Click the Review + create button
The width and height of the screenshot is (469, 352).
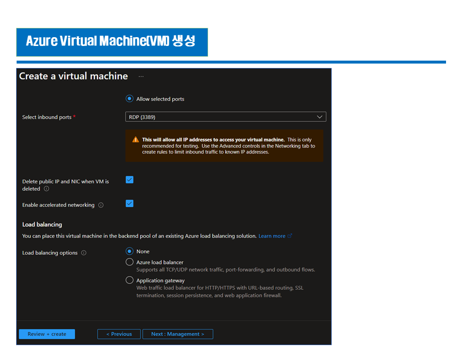click(47, 334)
